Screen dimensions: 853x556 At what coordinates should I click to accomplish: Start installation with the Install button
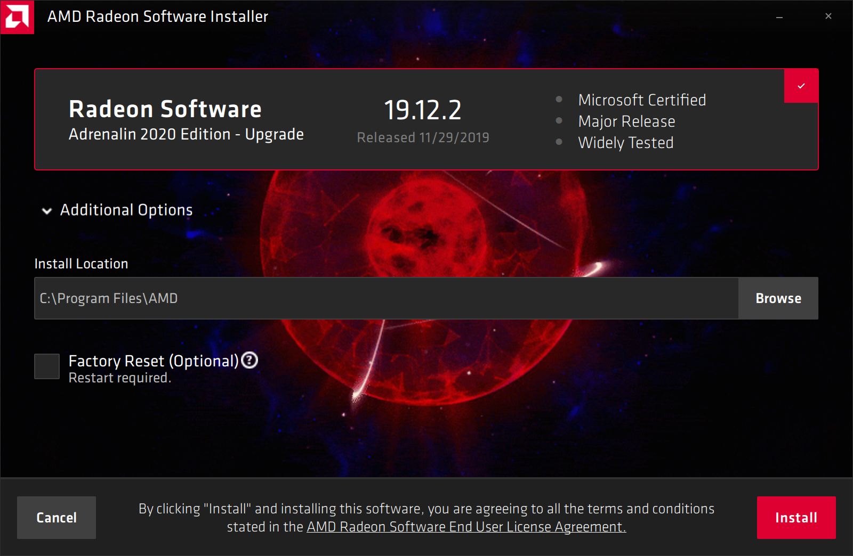click(x=796, y=518)
